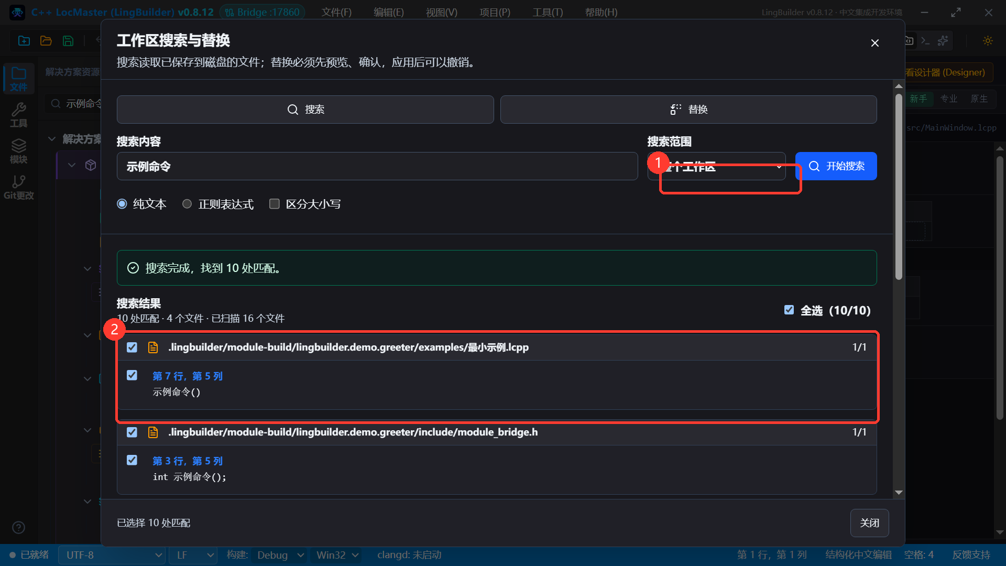The width and height of the screenshot is (1006, 566).
Task: Click the 开始搜索 button
Action: [x=836, y=166]
